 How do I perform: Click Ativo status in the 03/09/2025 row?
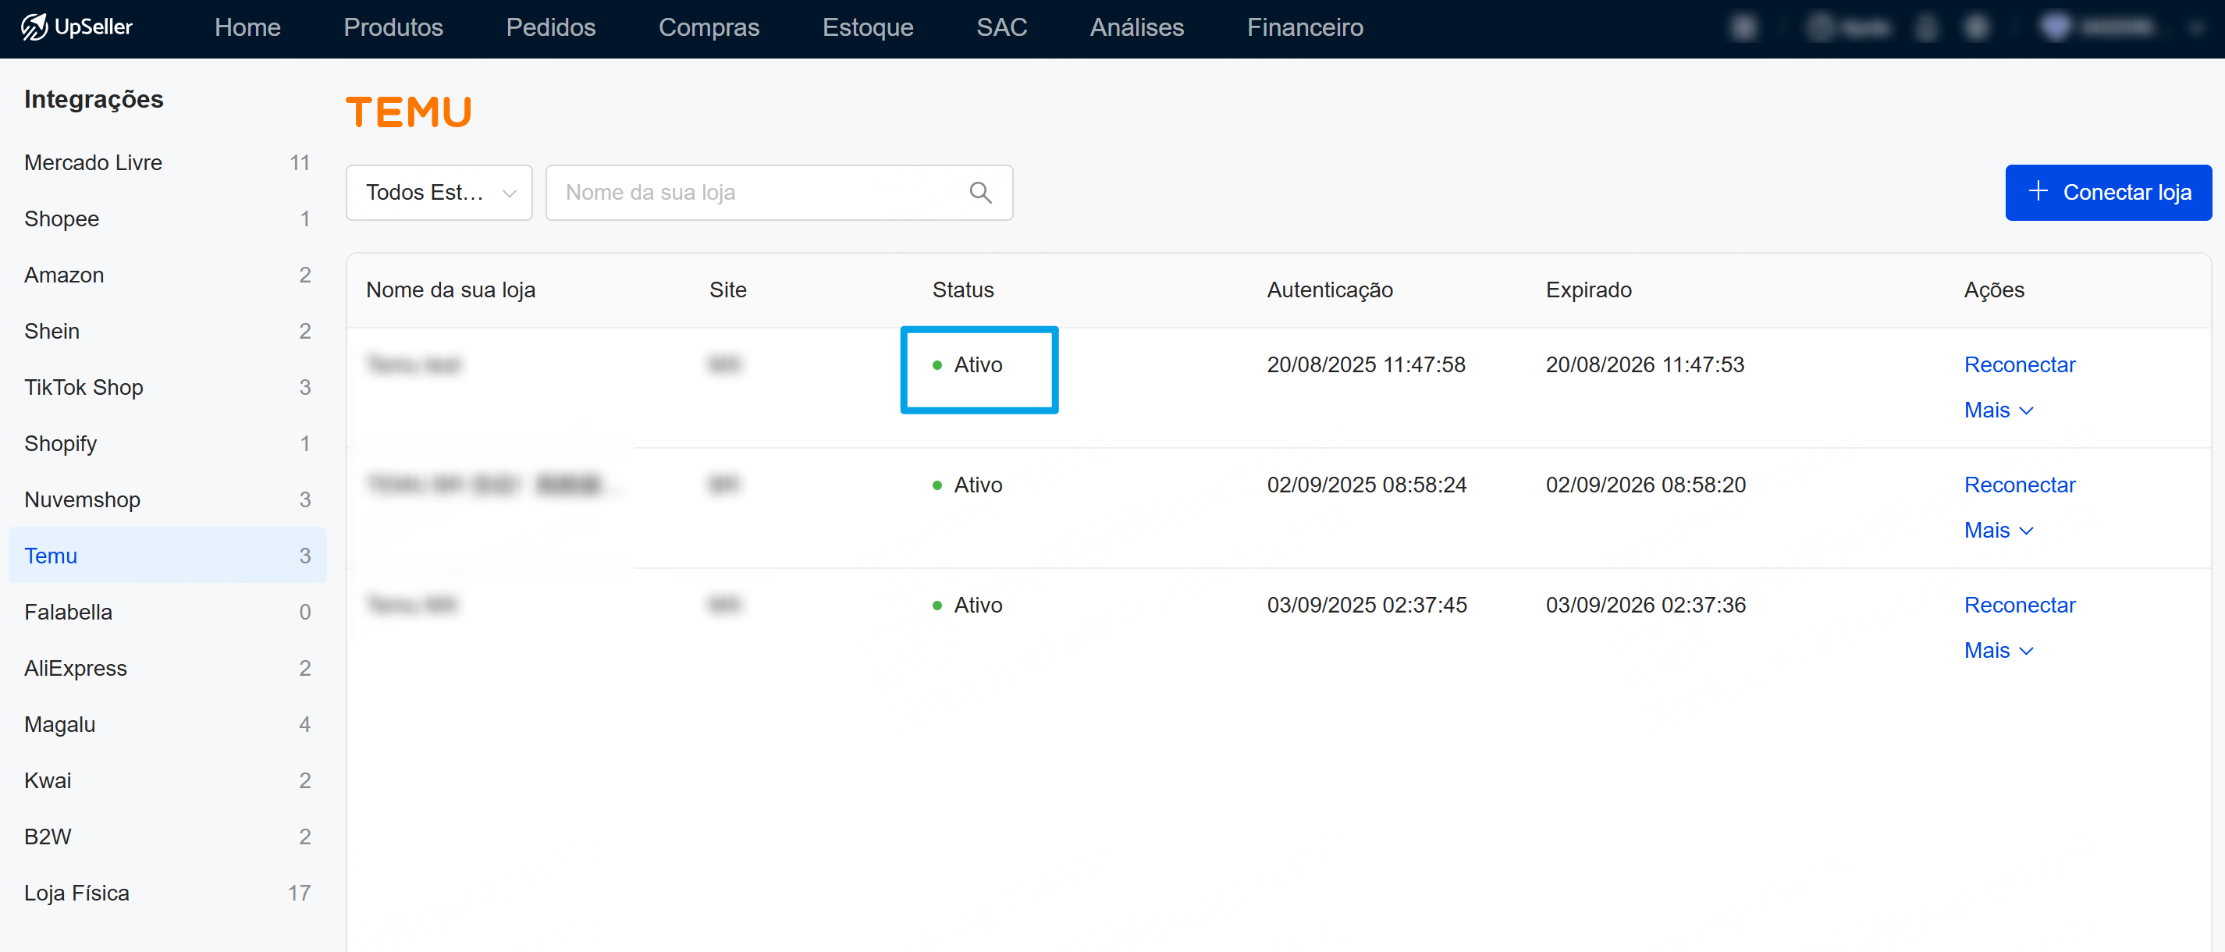click(x=968, y=605)
